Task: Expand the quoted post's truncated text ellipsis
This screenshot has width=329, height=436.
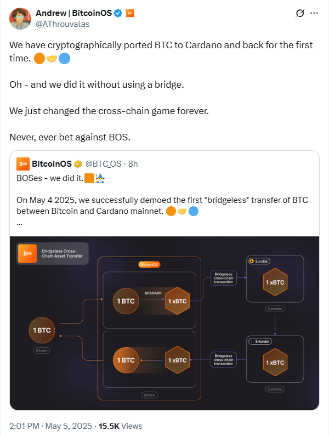Action: coord(20,222)
